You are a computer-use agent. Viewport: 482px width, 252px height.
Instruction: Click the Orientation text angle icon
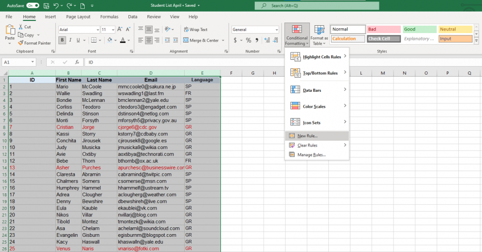(167, 29)
